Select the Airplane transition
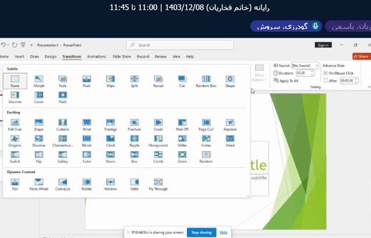The image size is (371, 238). (230, 125)
